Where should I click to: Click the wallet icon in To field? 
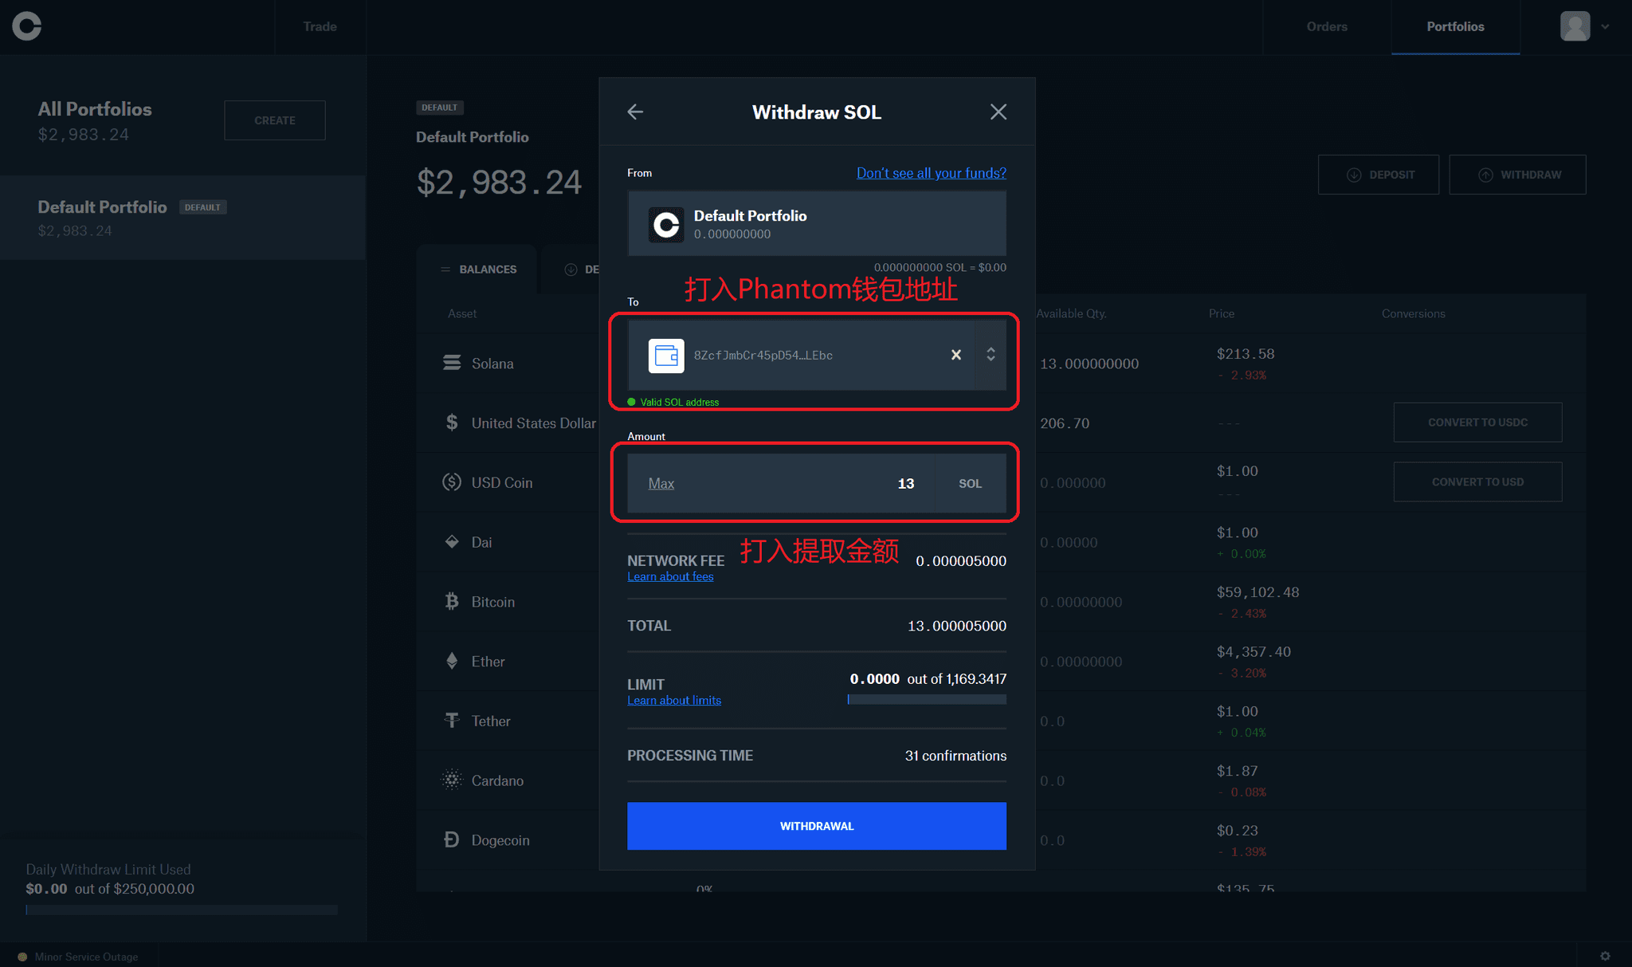(x=666, y=356)
